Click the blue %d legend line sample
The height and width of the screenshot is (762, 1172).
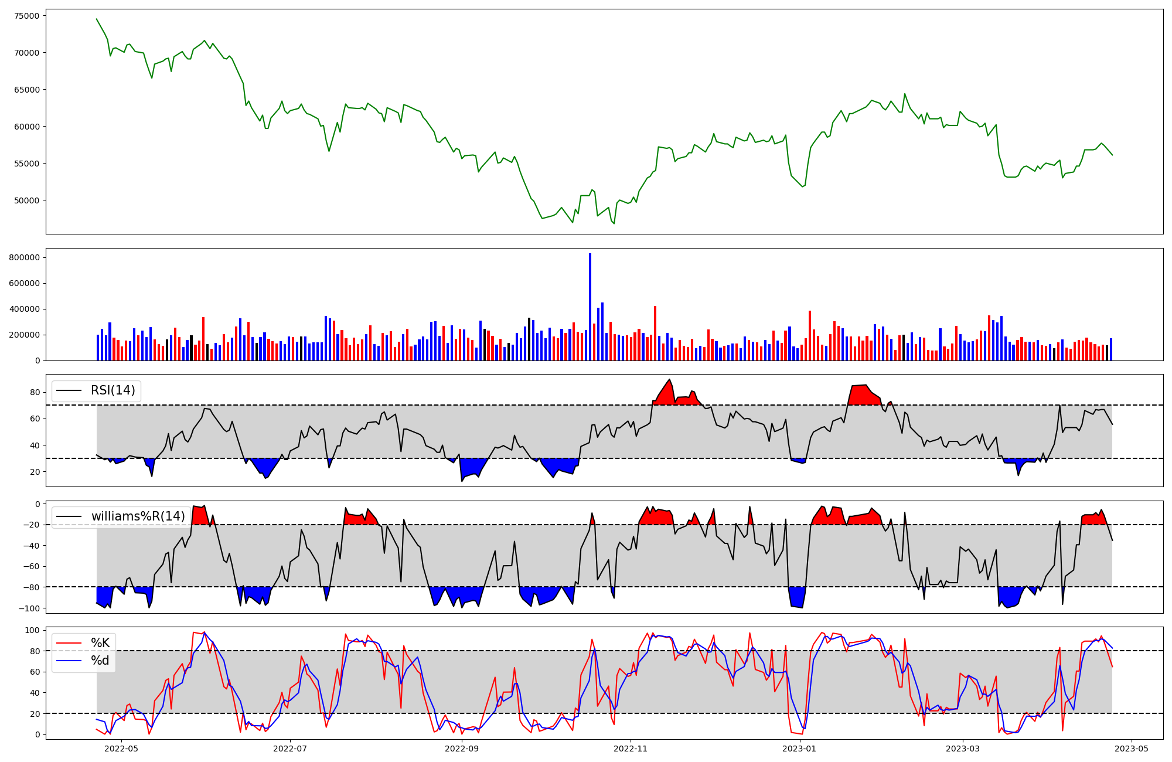click(x=69, y=661)
